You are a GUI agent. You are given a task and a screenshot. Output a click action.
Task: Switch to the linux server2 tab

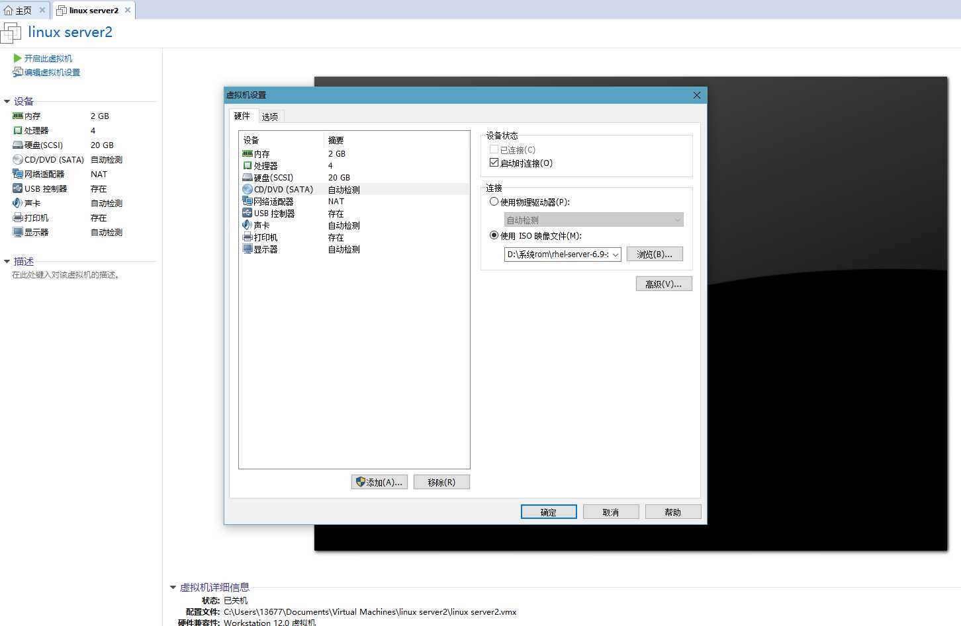tap(93, 10)
